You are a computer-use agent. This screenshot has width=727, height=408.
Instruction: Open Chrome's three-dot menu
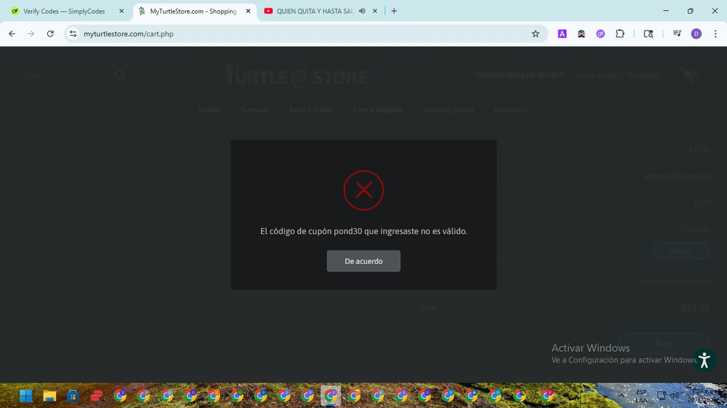715,34
